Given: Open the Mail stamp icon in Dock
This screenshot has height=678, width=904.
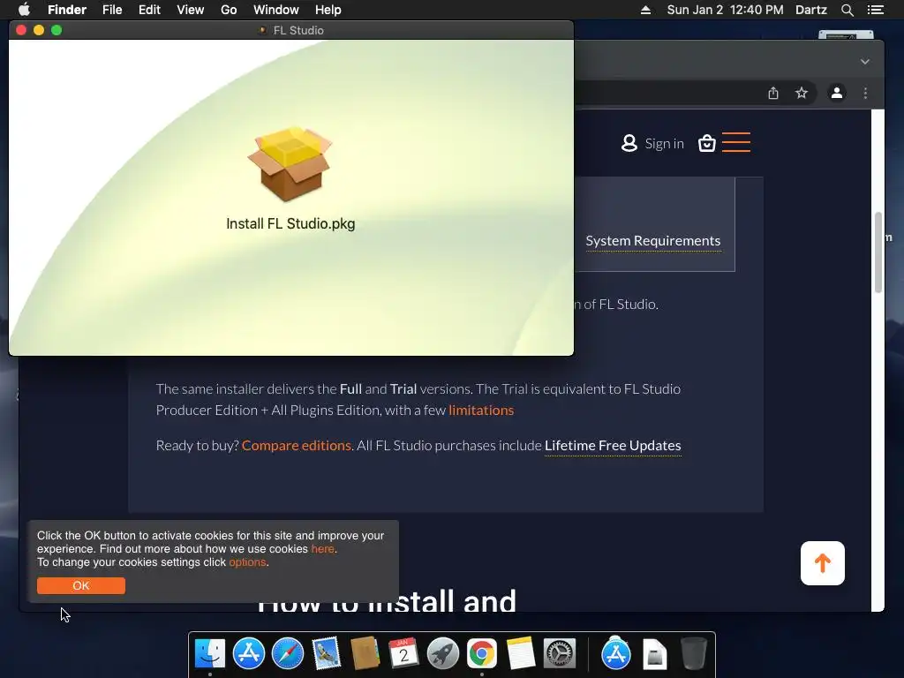Looking at the screenshot, I should (x=327, y=653).
